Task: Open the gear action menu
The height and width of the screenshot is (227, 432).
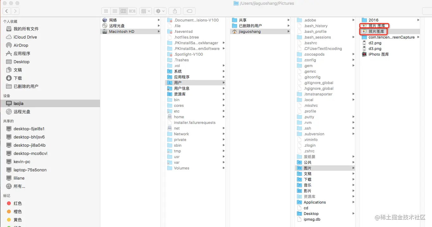Action: (160, 11)
